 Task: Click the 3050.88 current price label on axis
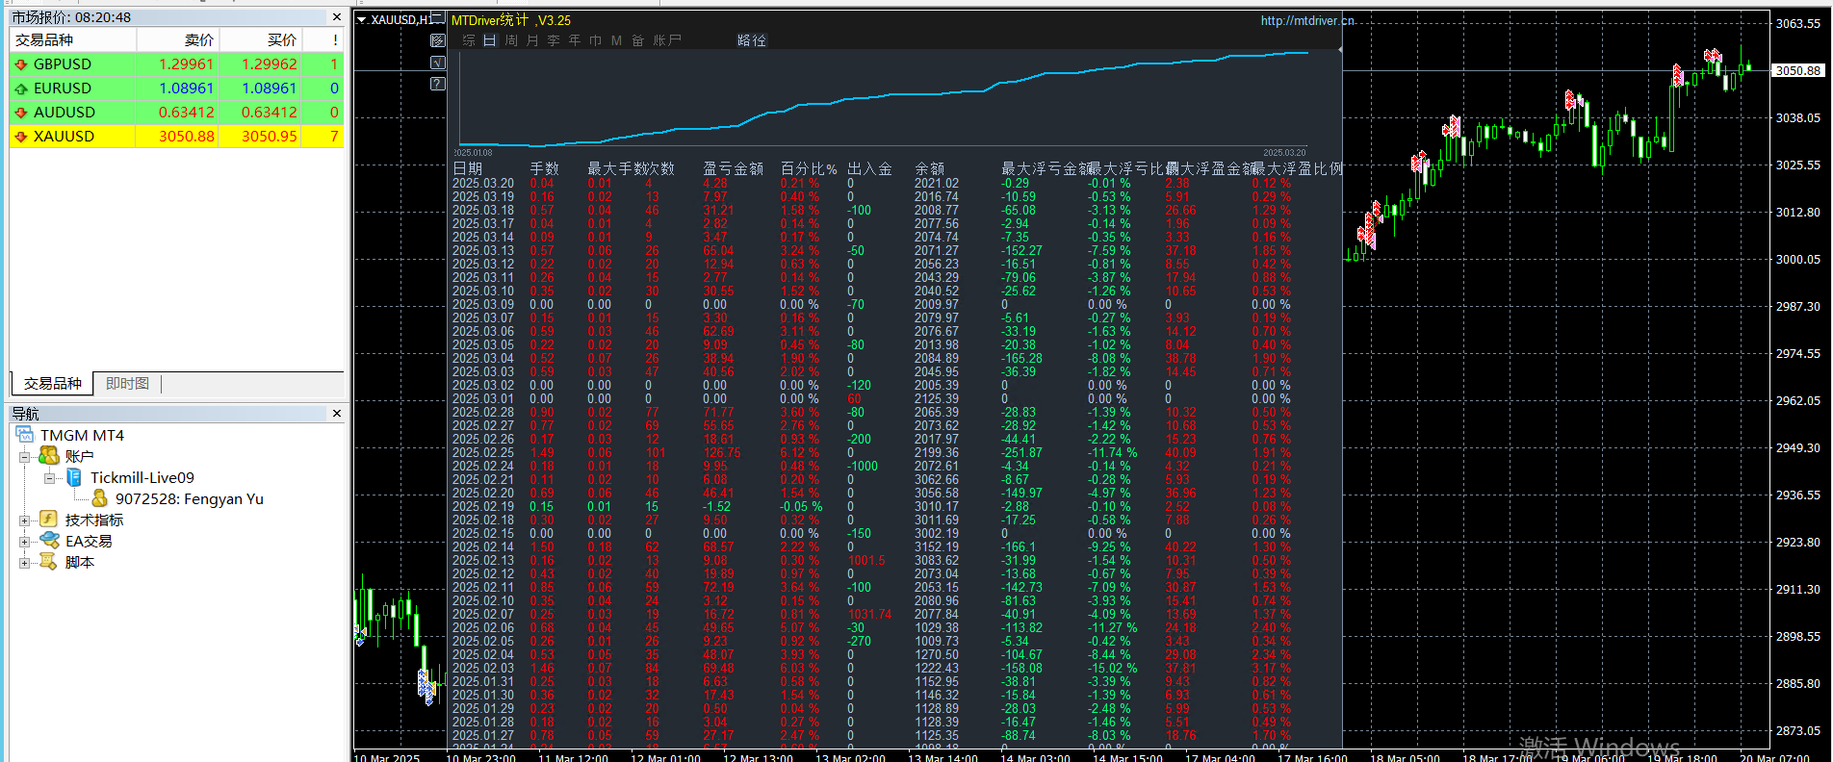pos(1798,70)
